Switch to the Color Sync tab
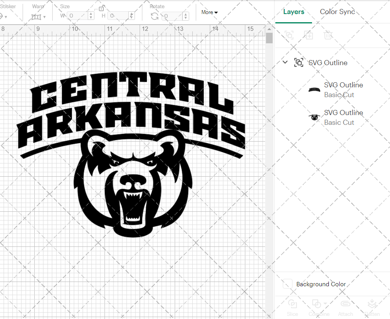Viewport: 390px width, 319px height. pyautogui.click(x=337, y=12)
